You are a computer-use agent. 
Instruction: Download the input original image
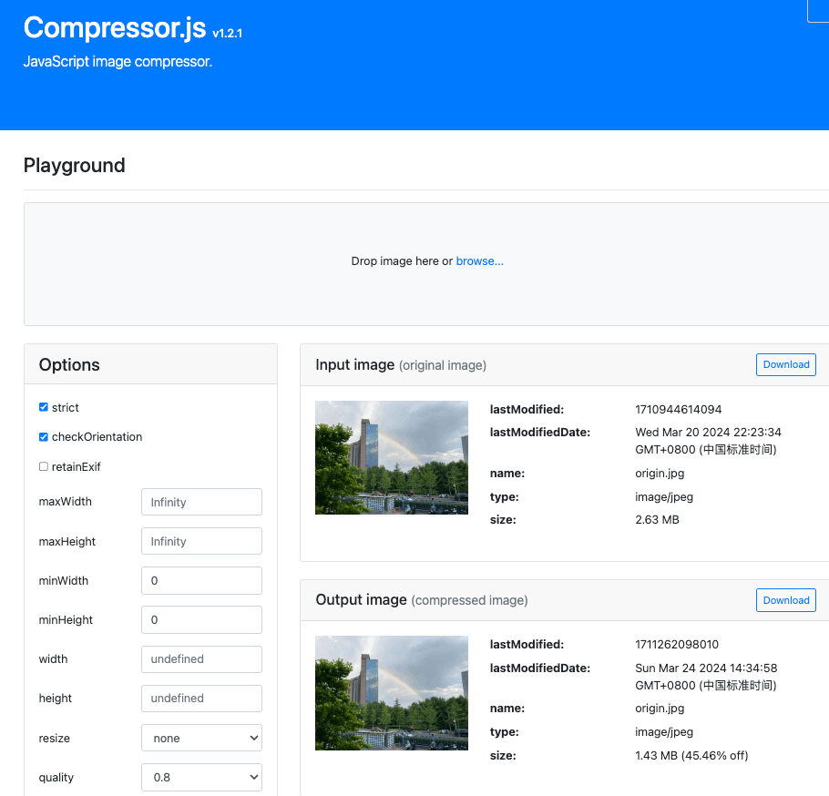click(785, 364)
